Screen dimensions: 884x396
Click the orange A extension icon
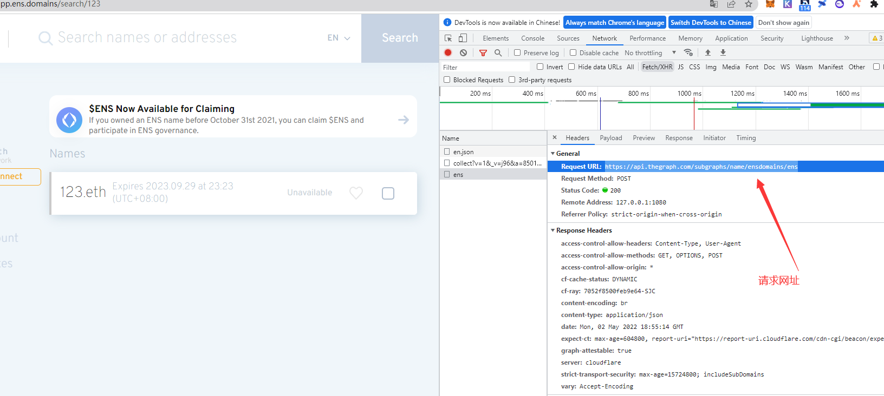(x=856, y=4)
